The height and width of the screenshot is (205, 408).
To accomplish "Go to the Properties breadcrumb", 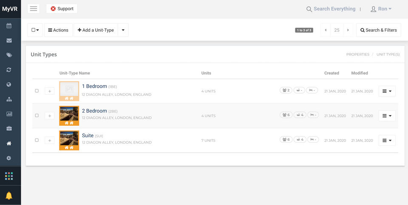I will coord(357,55).
